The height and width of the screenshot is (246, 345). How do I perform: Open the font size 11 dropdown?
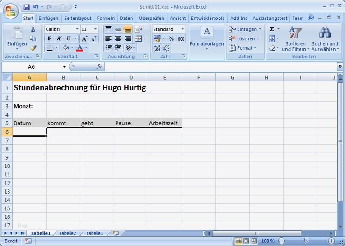pyautogui.click(x=95, y=29)
